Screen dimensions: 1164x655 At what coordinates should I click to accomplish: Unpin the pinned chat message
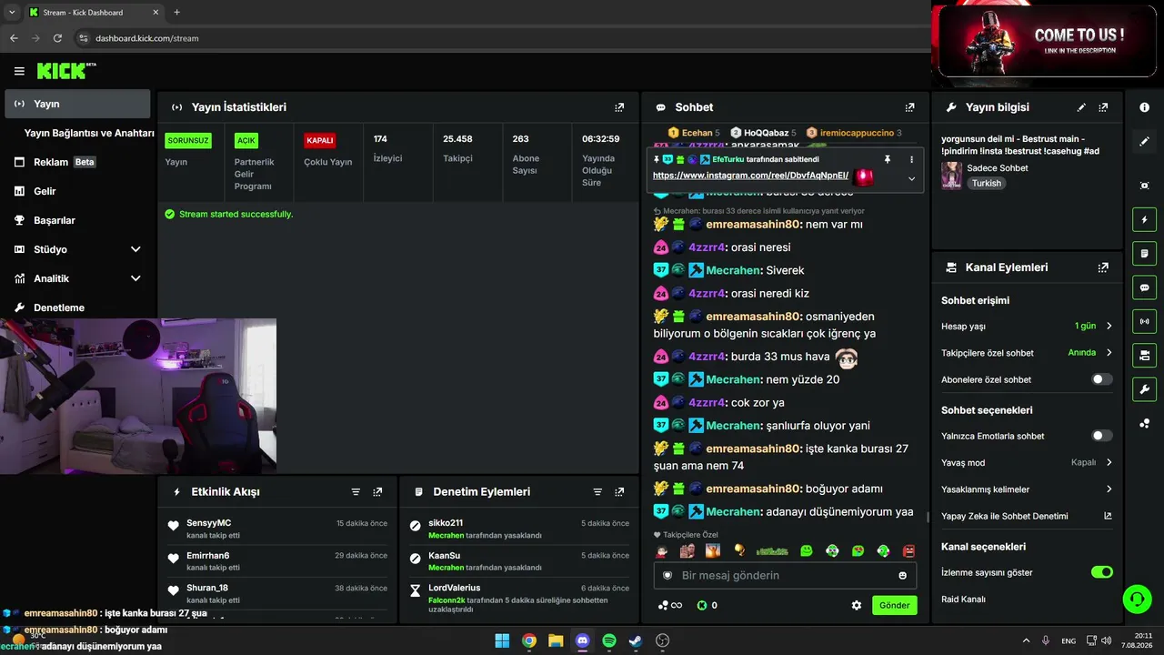coord(888,159)
